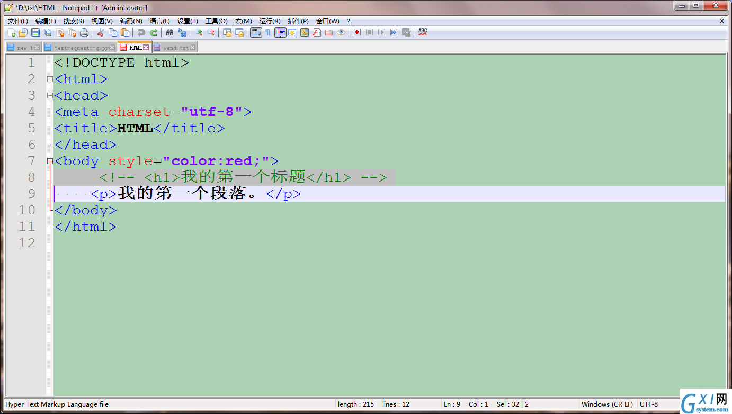Open the 窗口(W) menu
This screenshot has height=414, width=732.
click(x=327, y=21)
